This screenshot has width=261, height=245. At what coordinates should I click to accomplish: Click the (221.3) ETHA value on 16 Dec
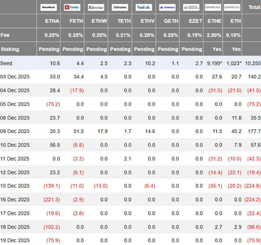[x=52, y=200]
